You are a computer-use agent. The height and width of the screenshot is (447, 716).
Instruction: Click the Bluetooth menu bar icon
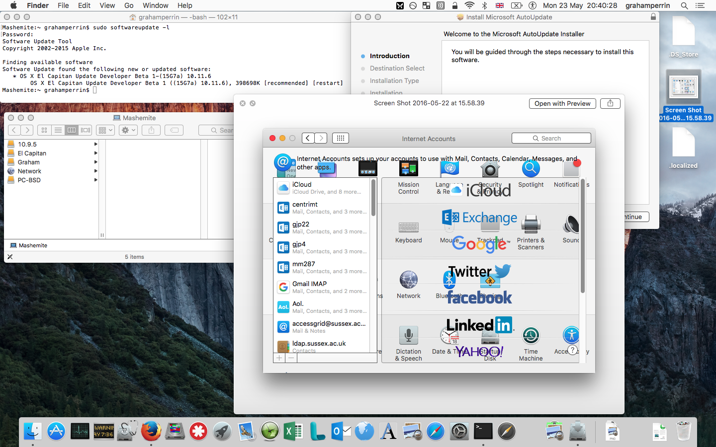pos(484,5)
